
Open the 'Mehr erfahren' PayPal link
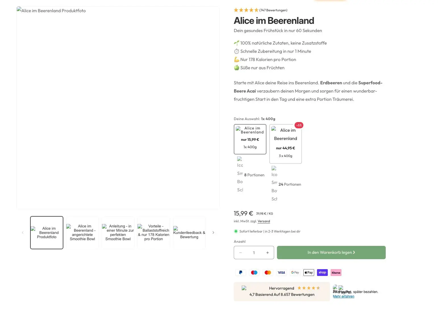pyautogui.click(x=343, y=296)
